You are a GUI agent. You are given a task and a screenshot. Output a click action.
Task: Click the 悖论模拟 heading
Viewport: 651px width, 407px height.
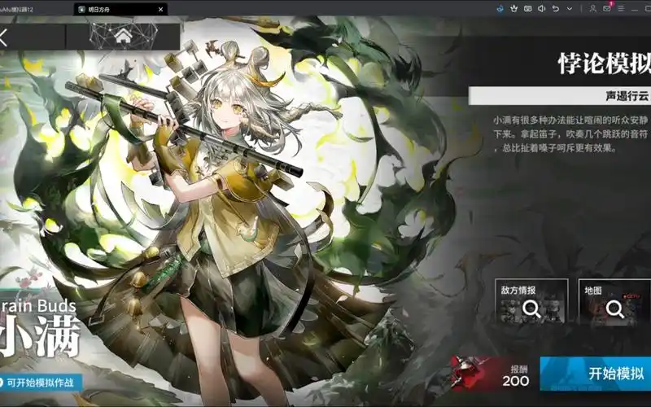(605, 63)
